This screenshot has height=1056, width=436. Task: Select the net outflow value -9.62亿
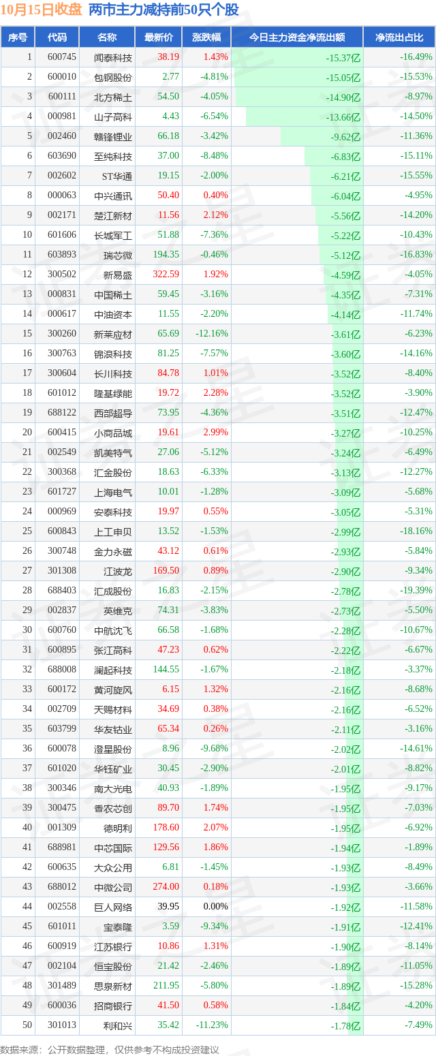coord(345,136)
